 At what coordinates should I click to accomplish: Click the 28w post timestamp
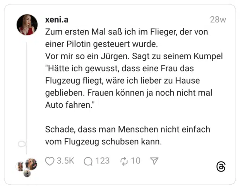218,20
